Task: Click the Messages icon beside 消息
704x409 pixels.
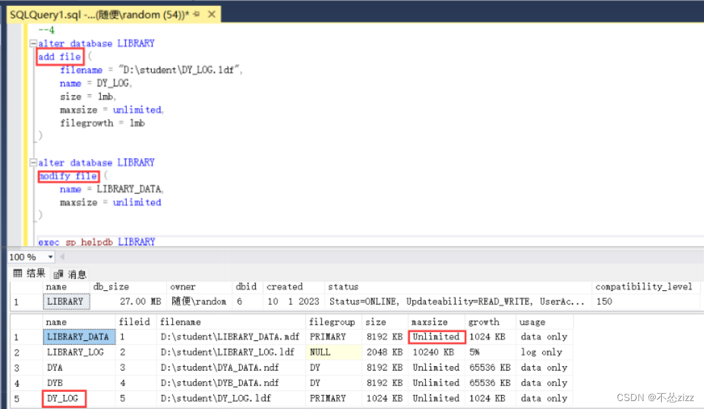Action: pyautogui.click(x=59, y=274)
